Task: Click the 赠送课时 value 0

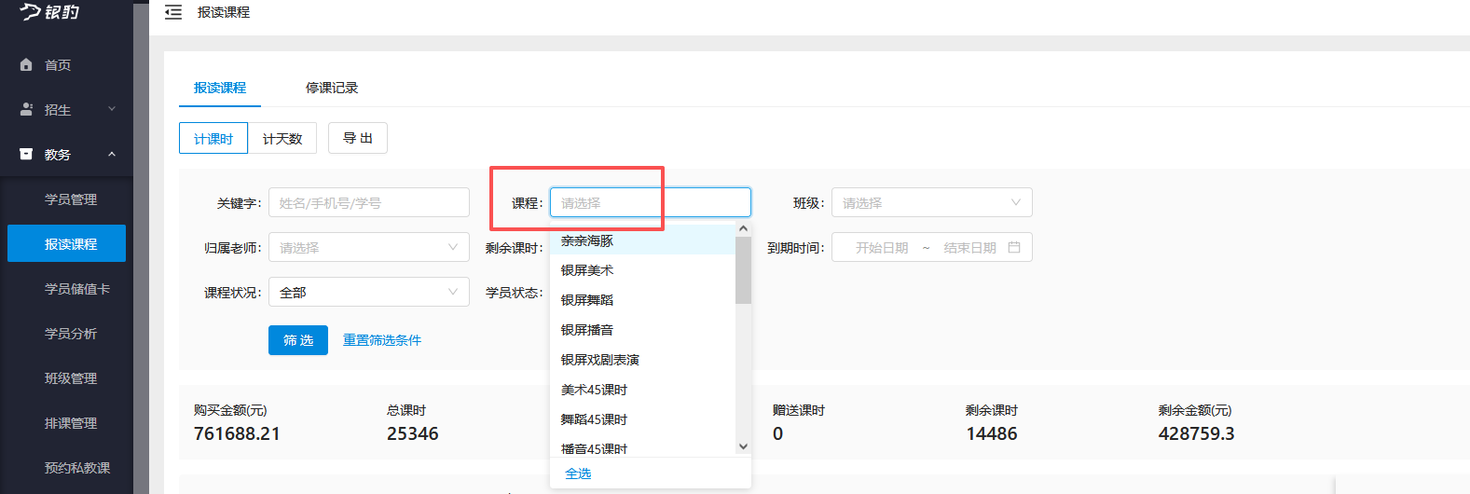Action: pos(778,433)
